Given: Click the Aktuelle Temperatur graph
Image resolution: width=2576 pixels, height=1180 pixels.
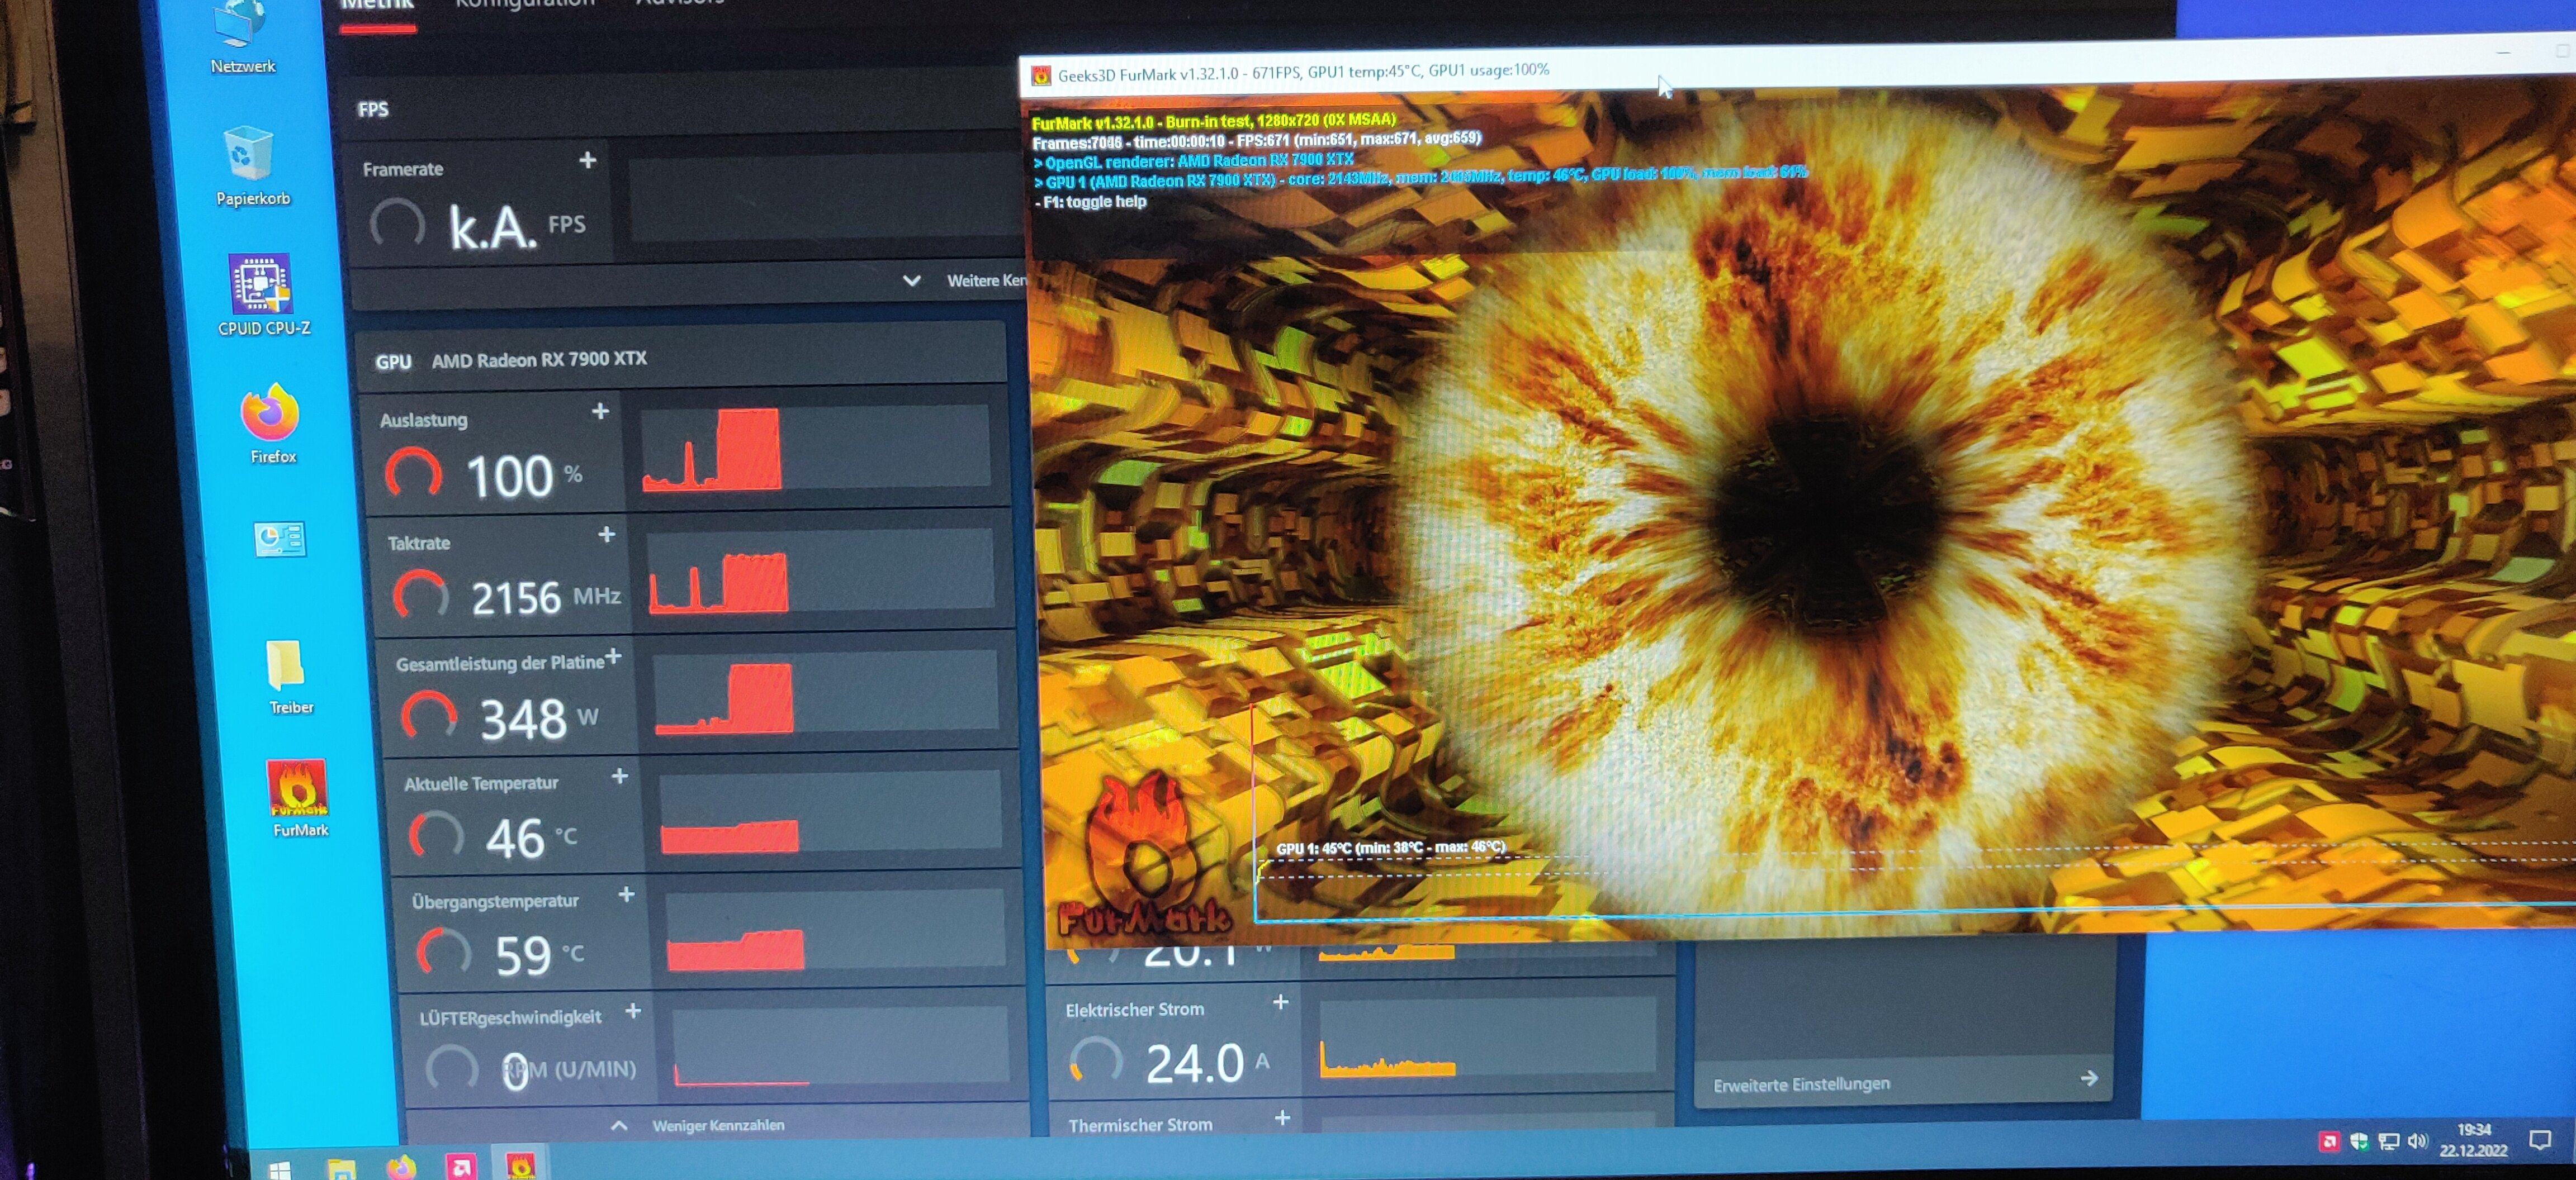Looking at the screenshot, I should click(x=830, y=811).
